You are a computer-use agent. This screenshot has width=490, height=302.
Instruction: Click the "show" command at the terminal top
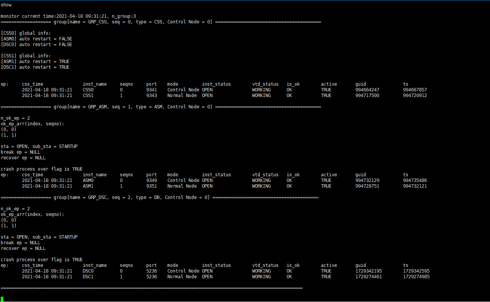click(x=5, y=5)
